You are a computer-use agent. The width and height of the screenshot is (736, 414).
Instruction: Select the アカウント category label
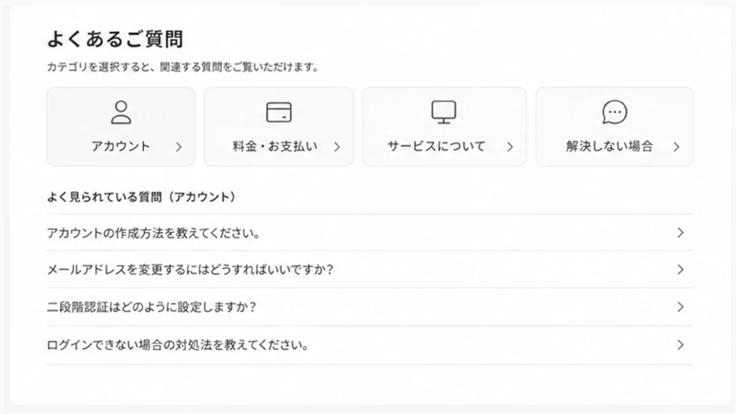pyautogui.click(x=121, y=147)
